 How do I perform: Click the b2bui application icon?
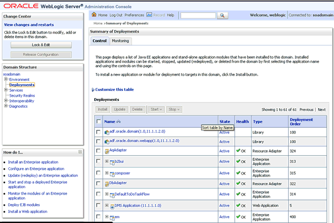point(112,163)
